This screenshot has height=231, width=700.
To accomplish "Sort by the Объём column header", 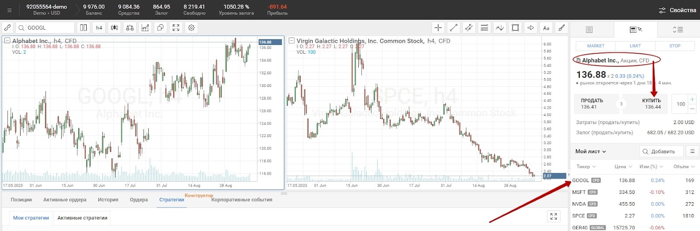I will 684,166.
